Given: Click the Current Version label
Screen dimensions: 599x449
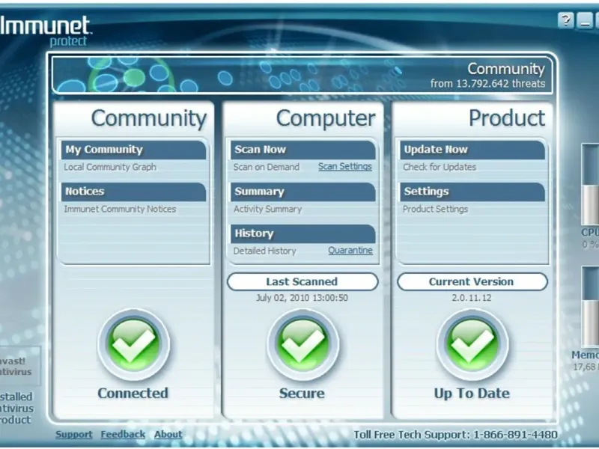Looking at the screenshot, I should (472, 282).
